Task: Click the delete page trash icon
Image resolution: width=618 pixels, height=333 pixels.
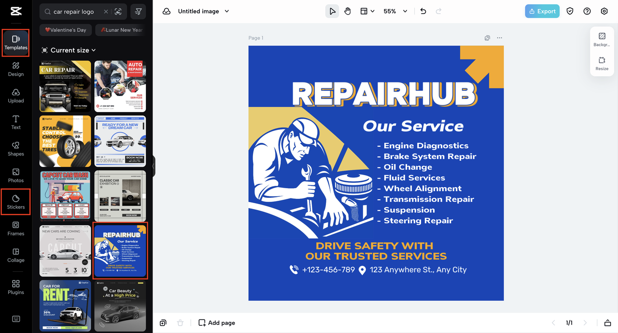Action: coord(180,322)
